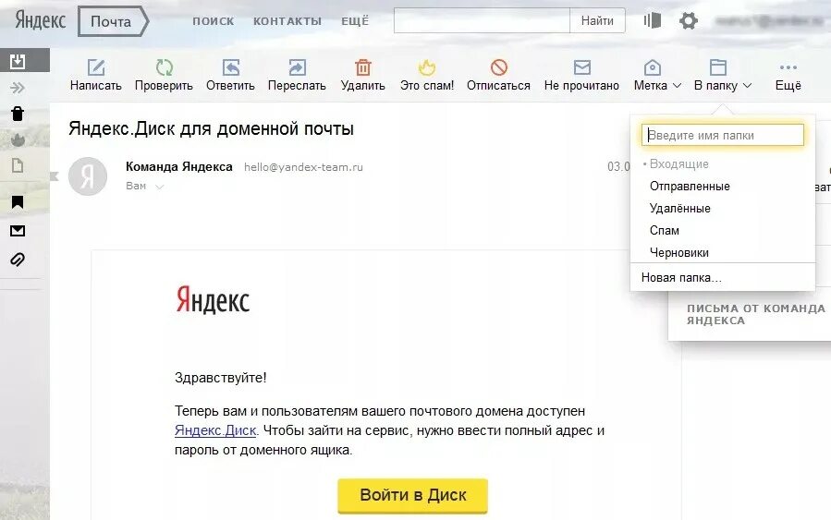Image resolution: width=831 pixels, height=520 pixels.
Task: Show messages with attachments via paperclip icon
Action: click(18, 260)
